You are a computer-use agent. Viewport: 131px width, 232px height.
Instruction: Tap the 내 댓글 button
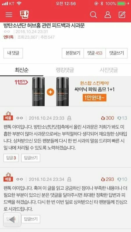[13, 53]
